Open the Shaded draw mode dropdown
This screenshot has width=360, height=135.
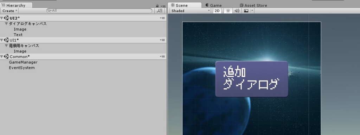click(191, 11)
